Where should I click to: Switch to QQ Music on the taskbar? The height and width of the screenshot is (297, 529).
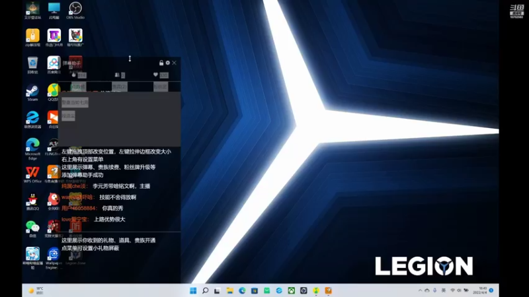(316, 290)
